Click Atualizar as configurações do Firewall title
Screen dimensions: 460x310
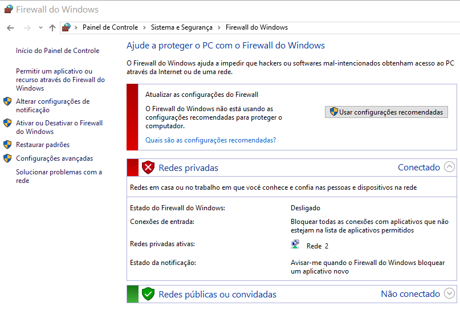(202, 95)
